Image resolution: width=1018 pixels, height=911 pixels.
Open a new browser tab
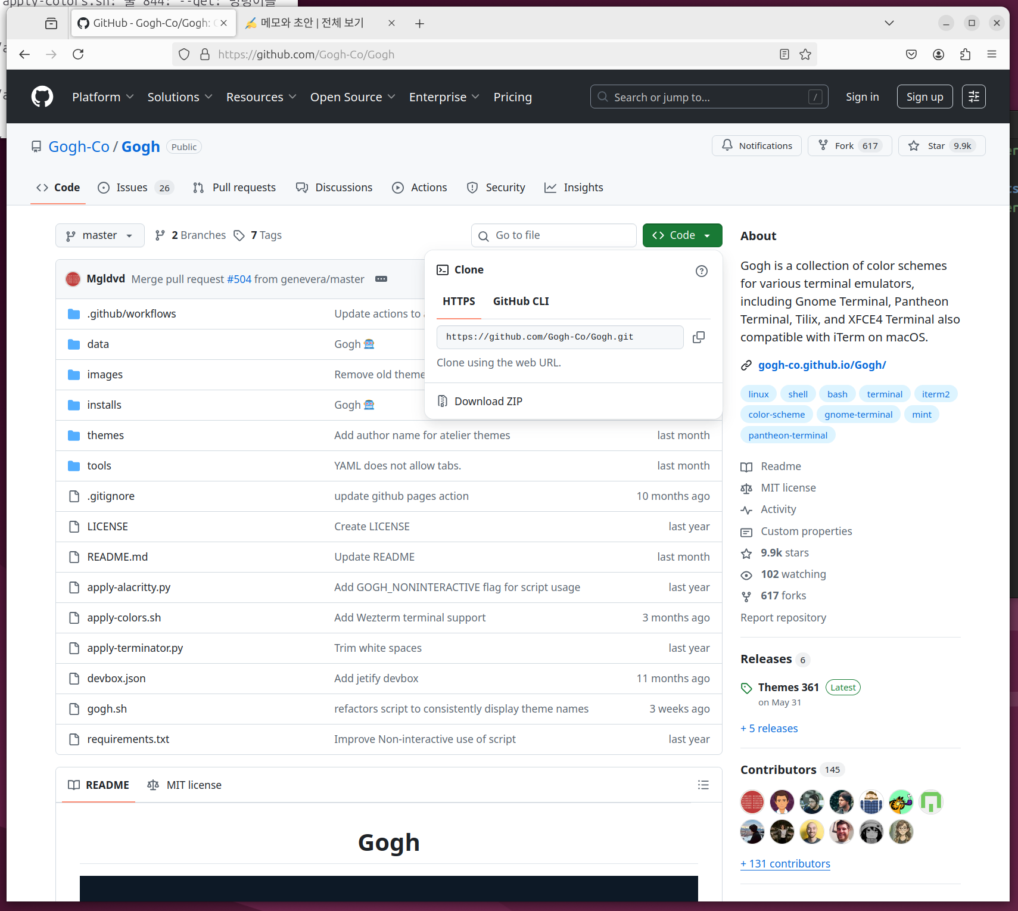[420, 23]
